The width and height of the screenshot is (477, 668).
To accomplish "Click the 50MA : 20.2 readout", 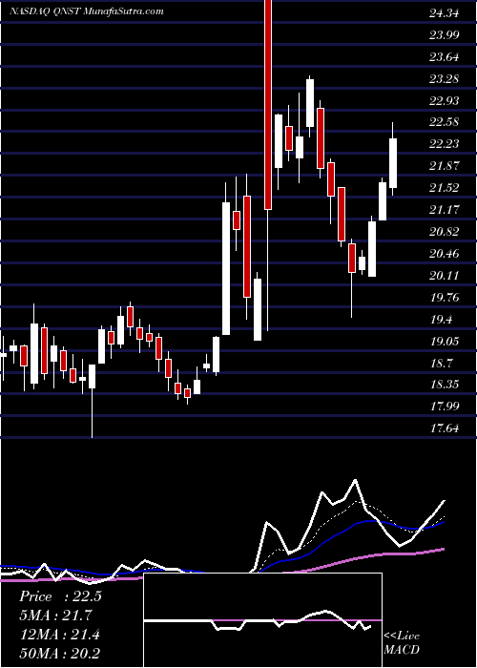I will pos(59,653).
